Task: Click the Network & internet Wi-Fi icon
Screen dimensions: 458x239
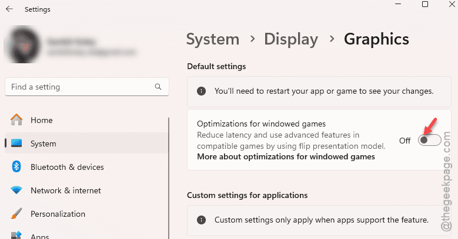Action: 16,190
